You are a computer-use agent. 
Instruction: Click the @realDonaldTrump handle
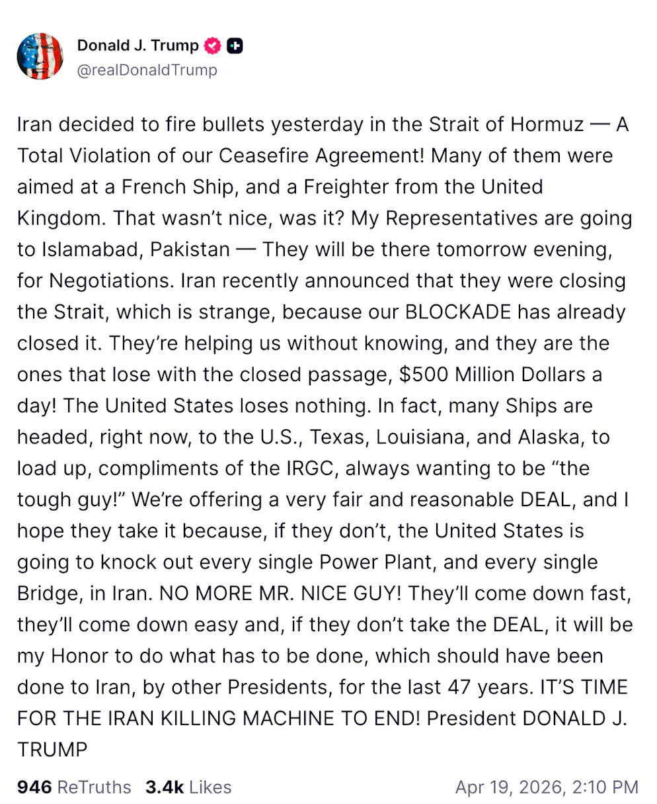(x=147, y=69)
